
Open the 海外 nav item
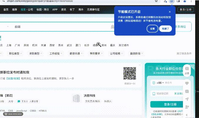81,9
